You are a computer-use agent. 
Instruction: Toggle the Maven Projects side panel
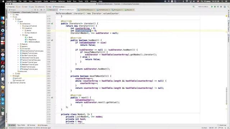229,26
